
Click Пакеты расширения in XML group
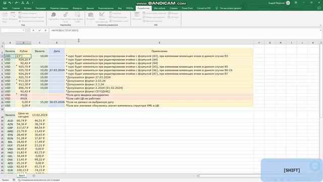click(153, 17)
